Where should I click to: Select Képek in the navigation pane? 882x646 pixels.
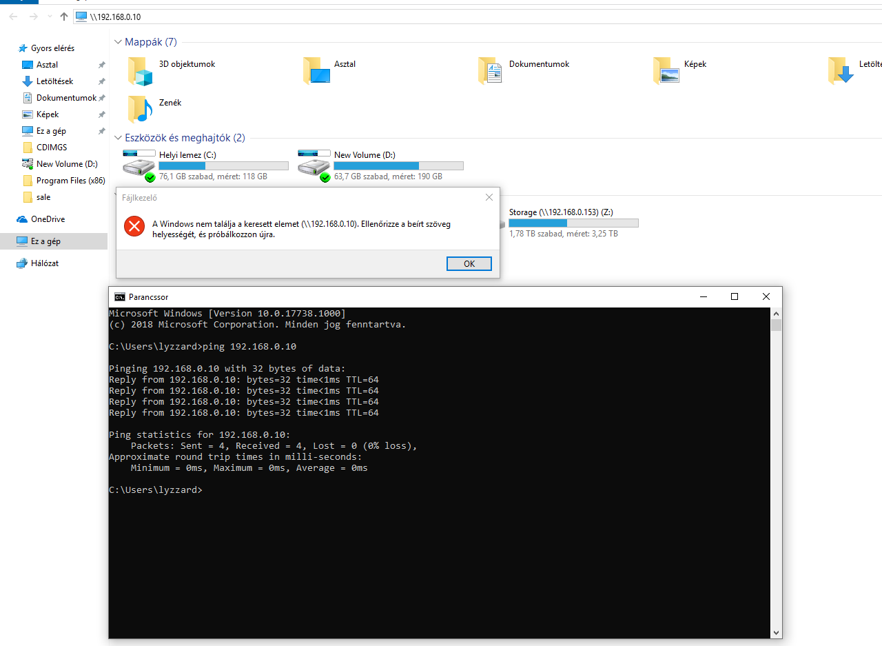48,114
